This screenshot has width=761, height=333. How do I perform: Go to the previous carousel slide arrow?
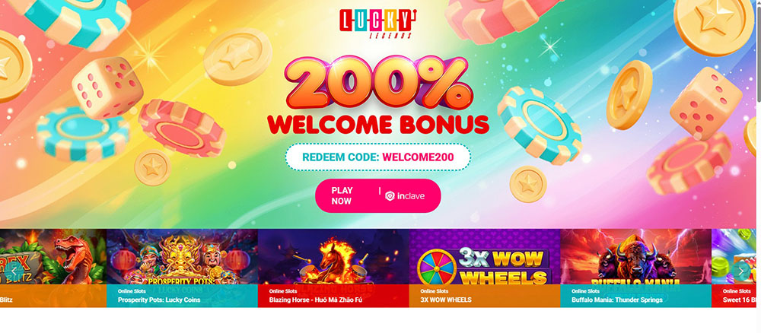[x=14, y=271]
